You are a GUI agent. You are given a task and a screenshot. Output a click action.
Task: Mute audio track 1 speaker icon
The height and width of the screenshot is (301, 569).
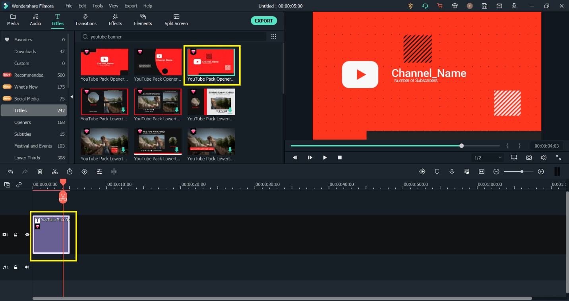pos(27,267)
